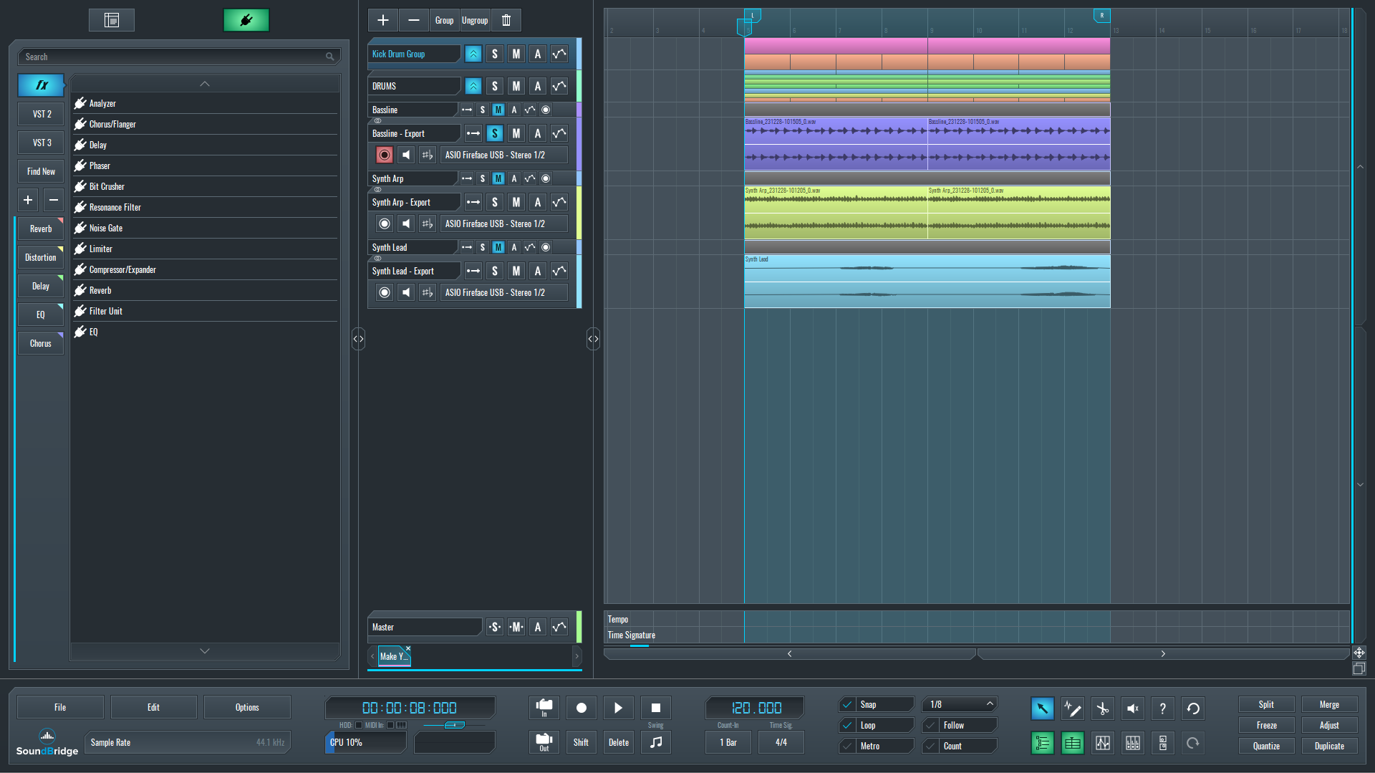Unsolo the Bassline - Export track
Image resolution: width=1375 pixels, height=773 pixels.
[495, 133]
